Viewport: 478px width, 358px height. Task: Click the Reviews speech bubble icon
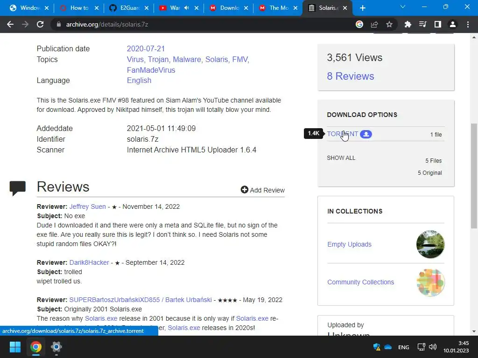coord(18,188)
